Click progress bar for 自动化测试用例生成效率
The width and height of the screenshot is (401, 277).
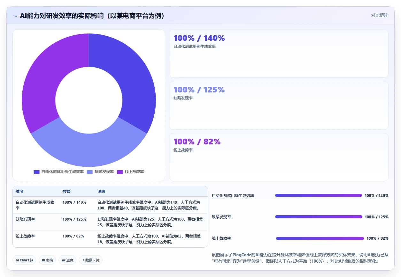319,195
